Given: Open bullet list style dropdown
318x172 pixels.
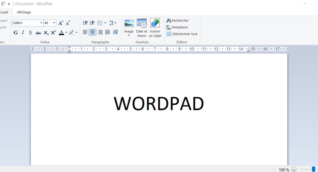Looking at the screenshot, I should [105, 23].
